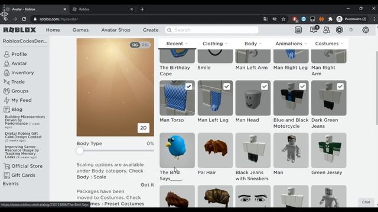Open the Friends icon in navbar
The height and width of the screenshot is (212, 378).
(327, 30)
